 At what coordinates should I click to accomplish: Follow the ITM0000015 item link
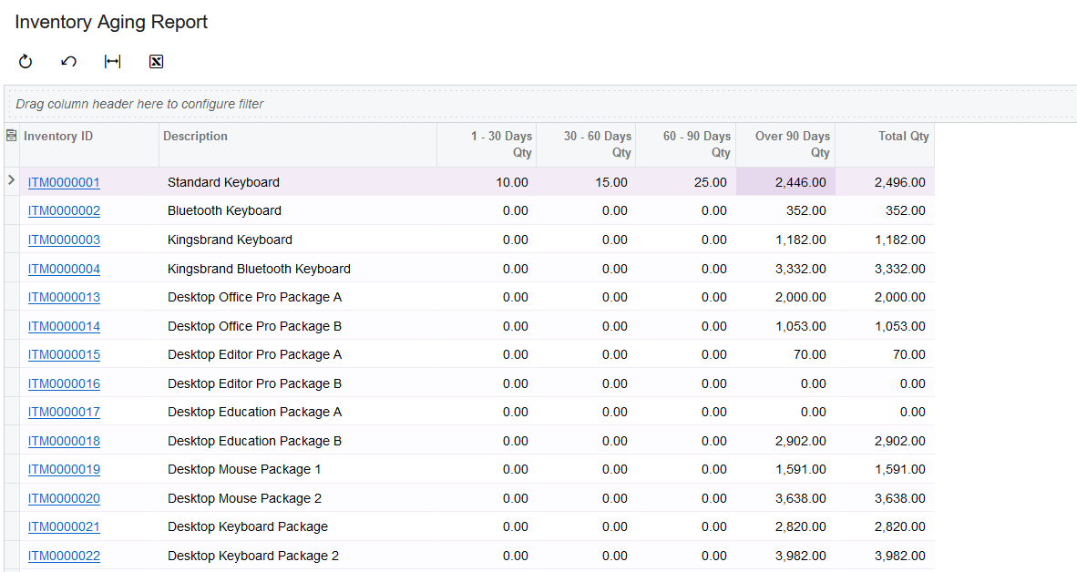point(64,354)
